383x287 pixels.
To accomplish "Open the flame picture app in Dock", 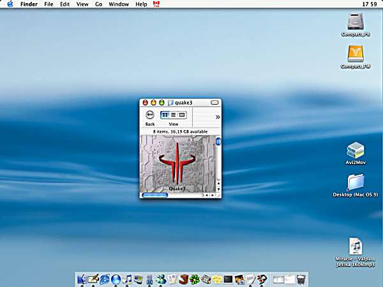I will [x=239, y=279].
